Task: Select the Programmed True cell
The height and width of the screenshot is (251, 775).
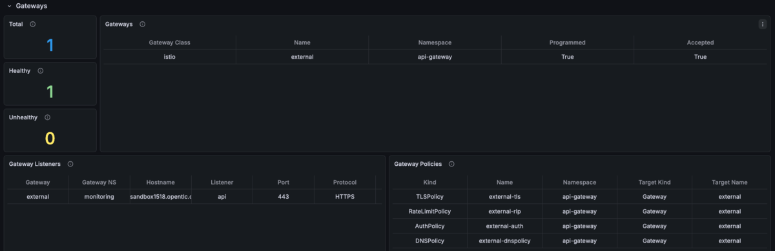Action: 568,57
